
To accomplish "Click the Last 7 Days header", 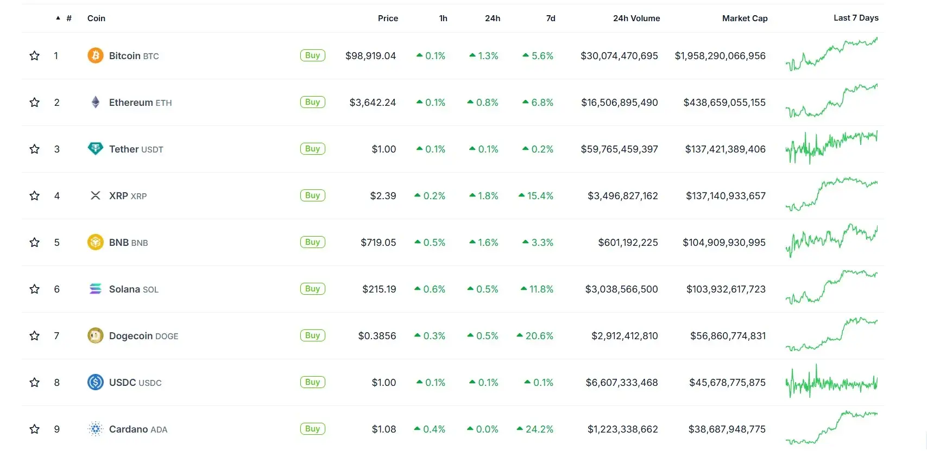I will click(856, 18).
